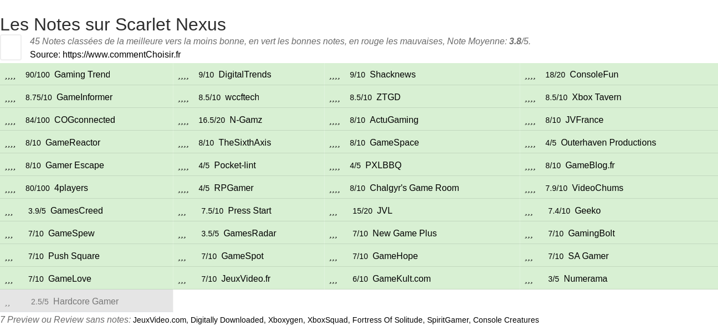
Task: Select the ActuGaming review
Action: pos(394,120)
